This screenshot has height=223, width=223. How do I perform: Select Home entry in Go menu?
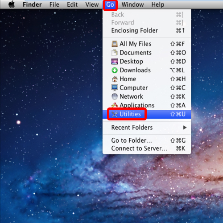(147, 79)
